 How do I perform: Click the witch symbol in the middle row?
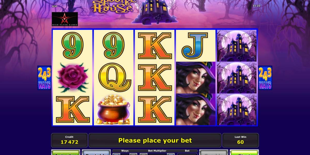[x=196, y=78]
